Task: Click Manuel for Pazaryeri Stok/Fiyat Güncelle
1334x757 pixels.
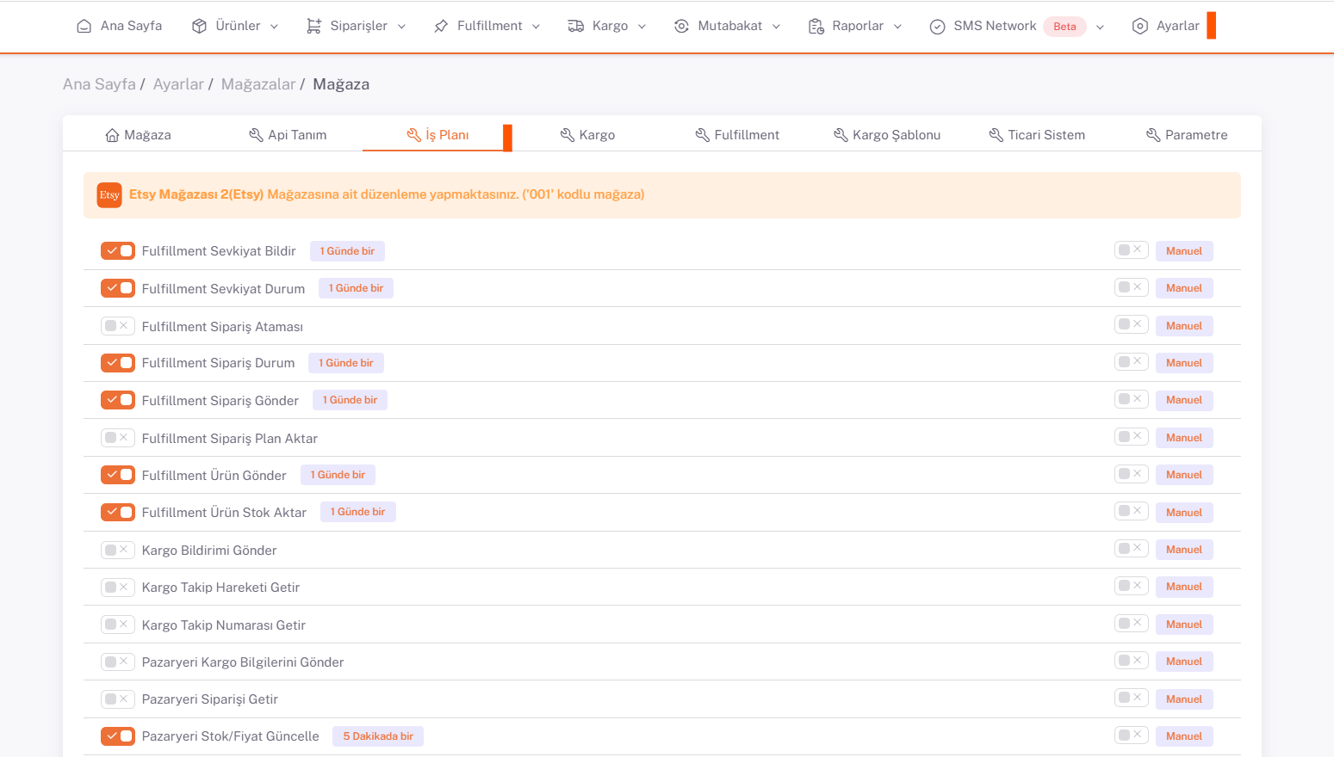Action: point(1184,736)
